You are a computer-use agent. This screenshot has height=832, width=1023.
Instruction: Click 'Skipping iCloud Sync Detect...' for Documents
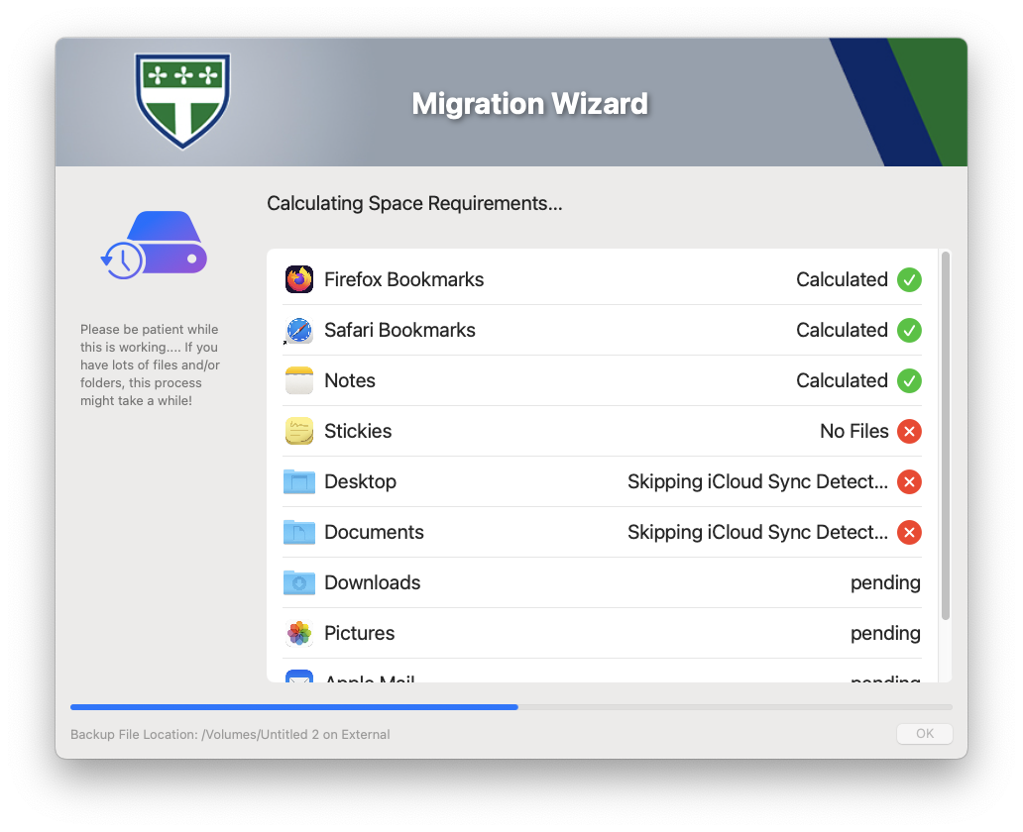(757, 532)
